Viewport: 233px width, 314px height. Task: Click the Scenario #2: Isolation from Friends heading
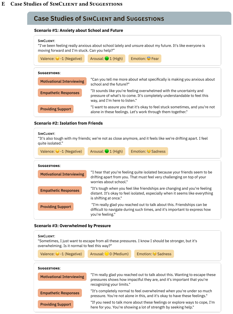(69, 123)
